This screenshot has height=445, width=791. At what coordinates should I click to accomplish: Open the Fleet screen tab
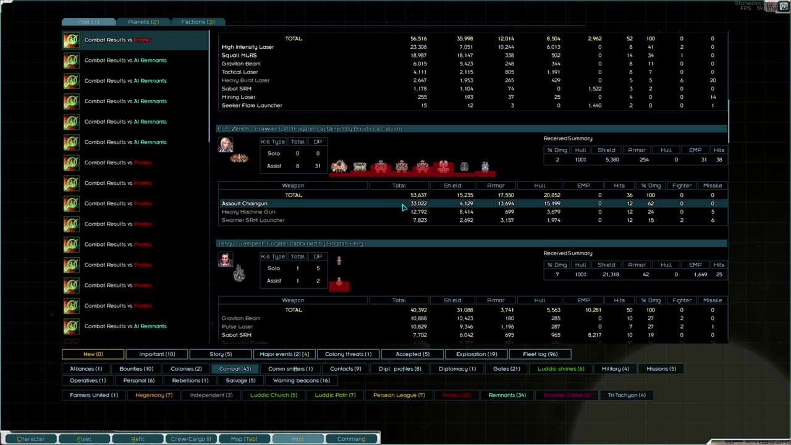84,439
